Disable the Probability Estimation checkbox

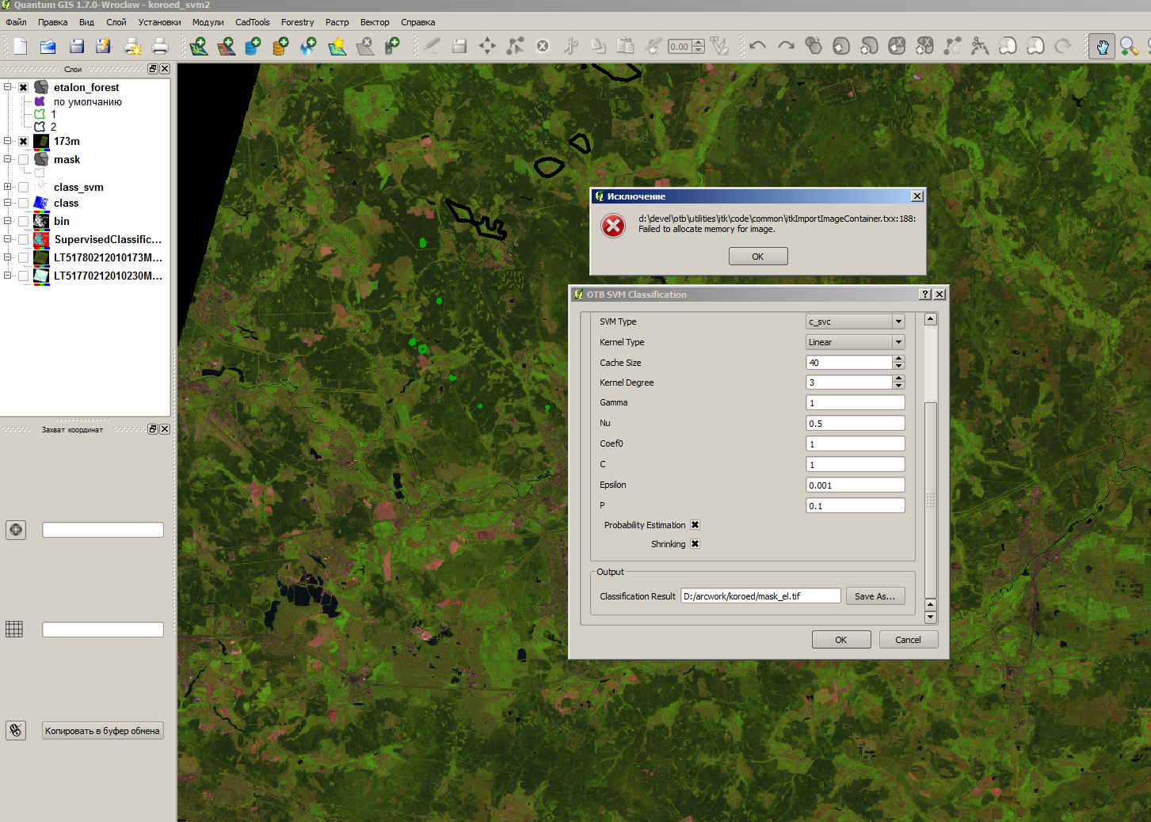[695, 525]
